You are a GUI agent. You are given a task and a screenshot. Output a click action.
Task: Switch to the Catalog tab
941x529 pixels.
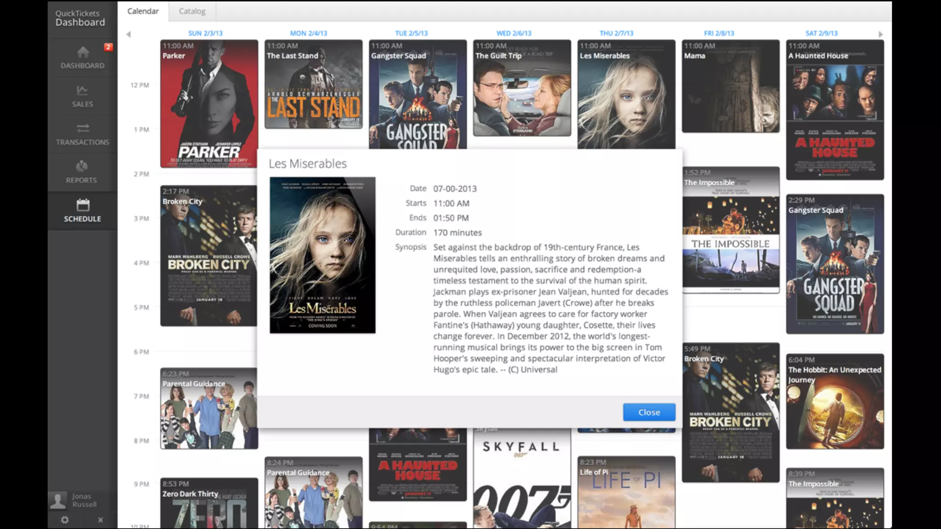192,11
